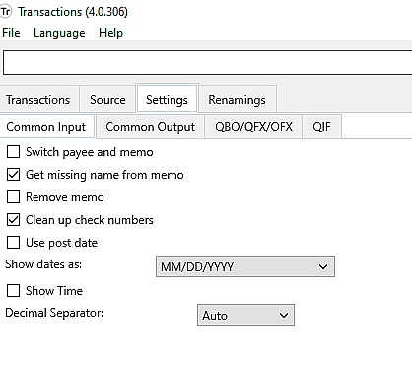Select the Common Input sub-tab
Screen dimensions: 412x371
[46, 127]
